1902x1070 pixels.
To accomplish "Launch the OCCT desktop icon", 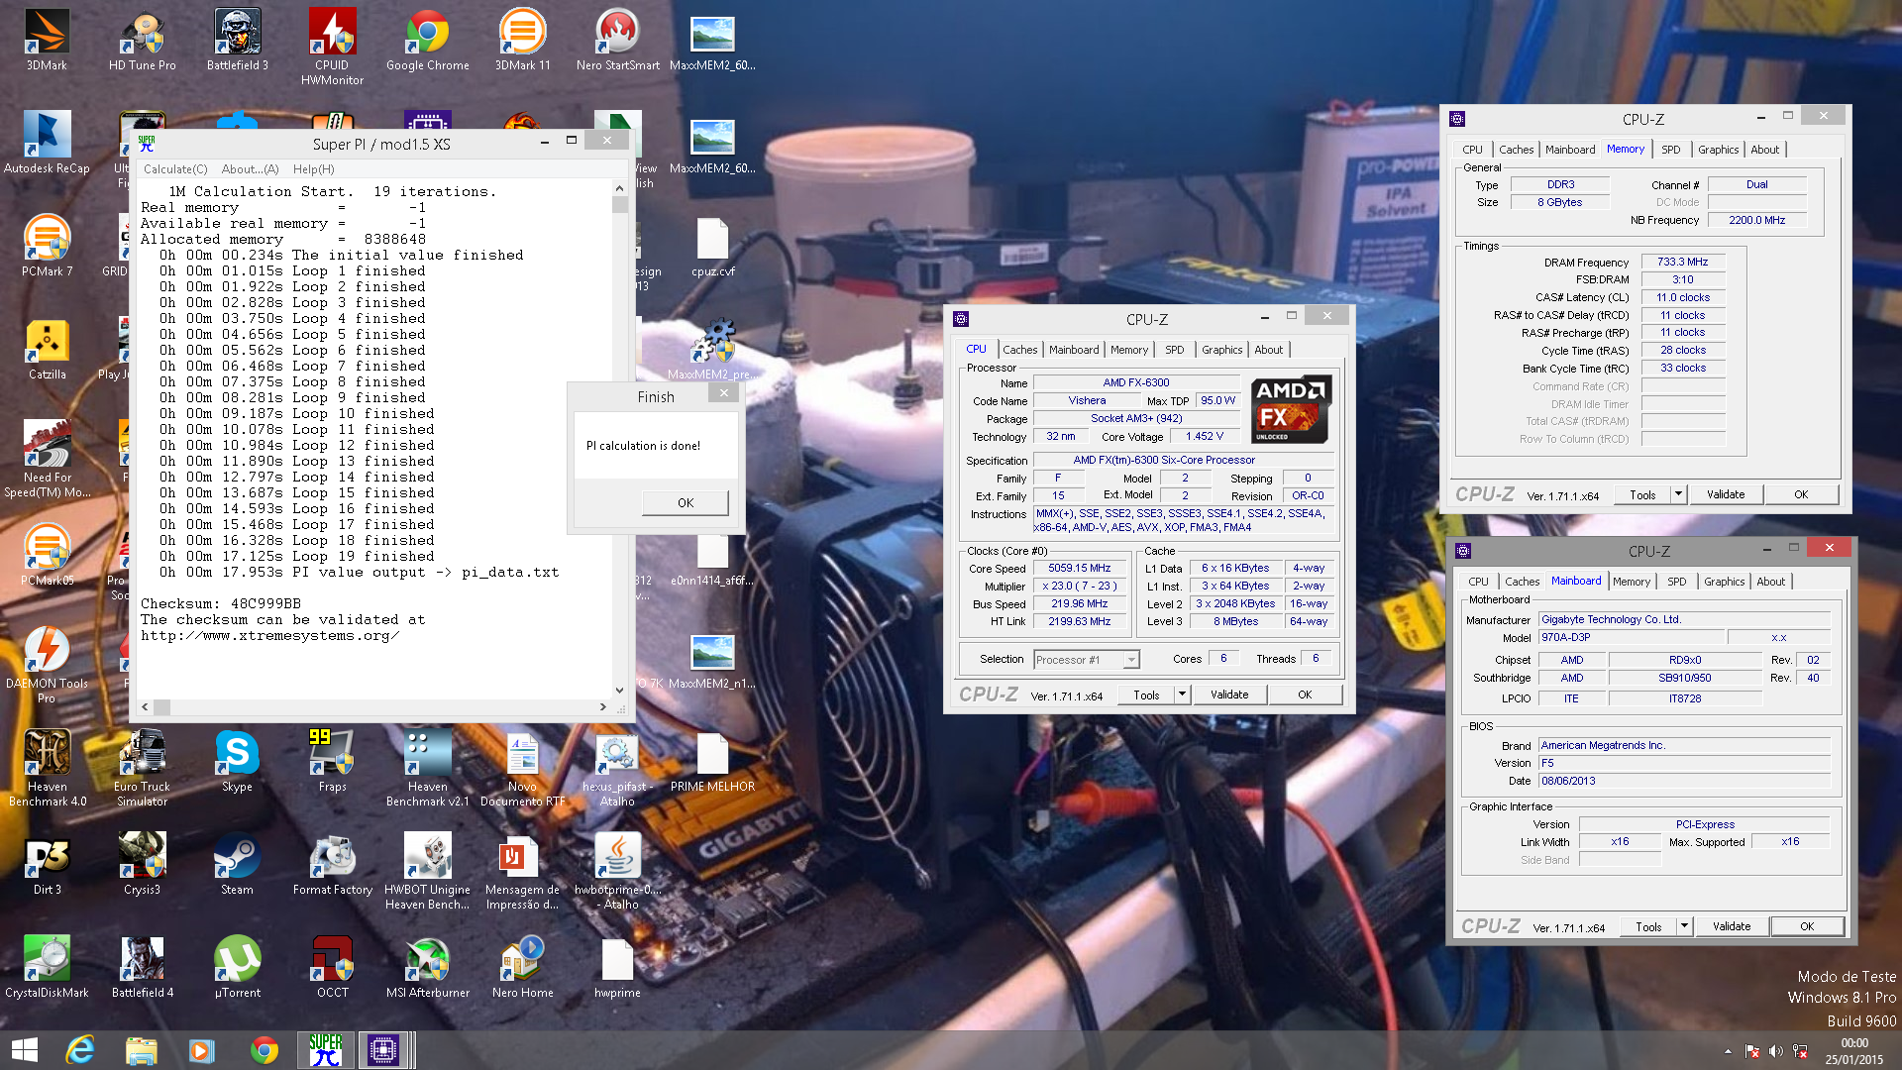I will point(332,967).
